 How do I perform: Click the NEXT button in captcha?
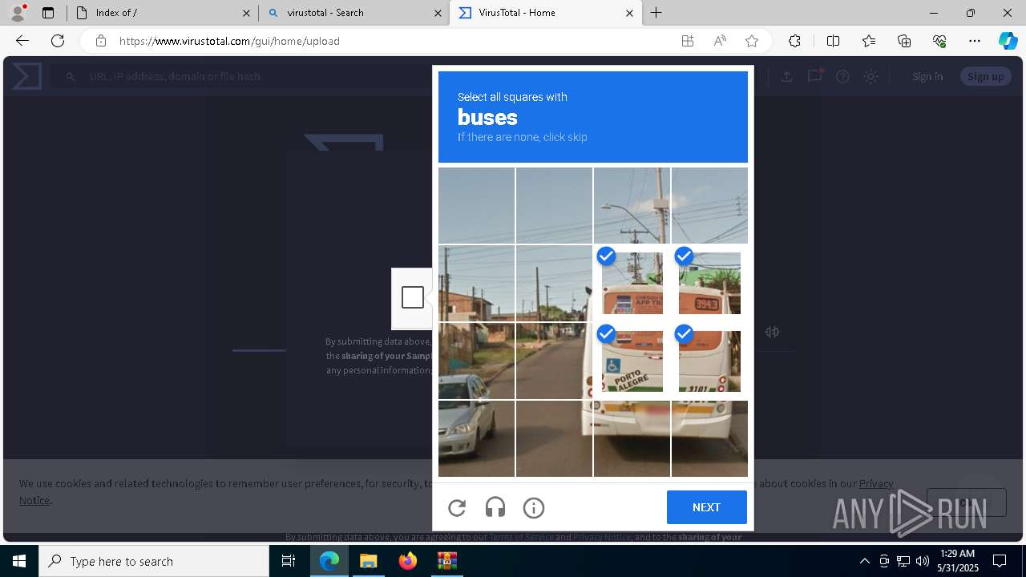pyautogui.click(x=706, y=507)
